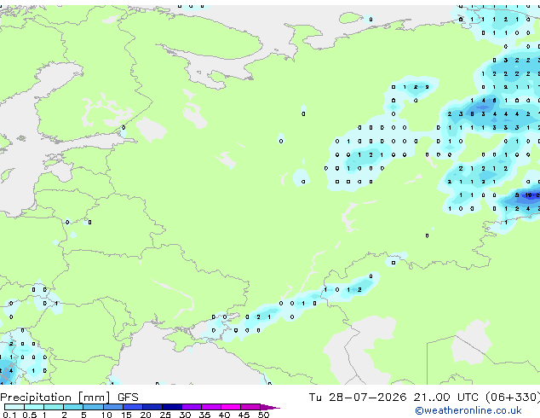
Task: Click the '0.1' legend scale label
Action: point(9,415)
